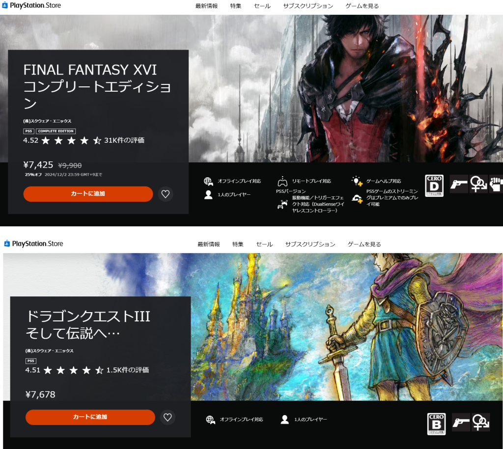Open 最新情報 menu in lower store header
The image size is (503, 449).
coord(209,244)
